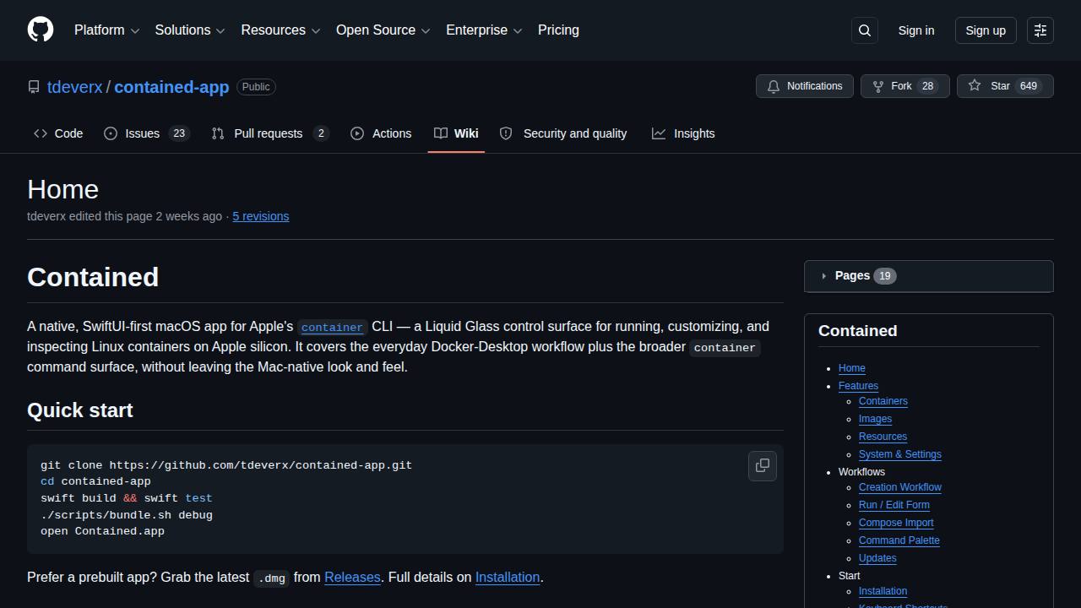The height and width of the screenshot is (608, 1081).
Task: Open the Run / Edit Form link
Action: tap(894, 505)
